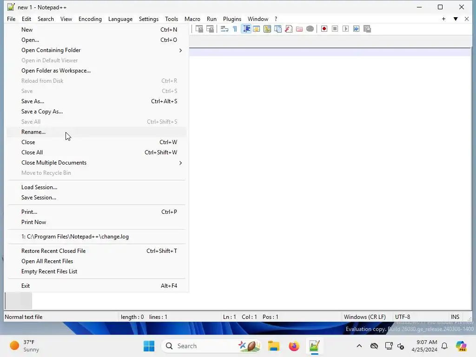
Task: Select Open All Recent Files
Action: pyautogui.click(x=97, y=261)
